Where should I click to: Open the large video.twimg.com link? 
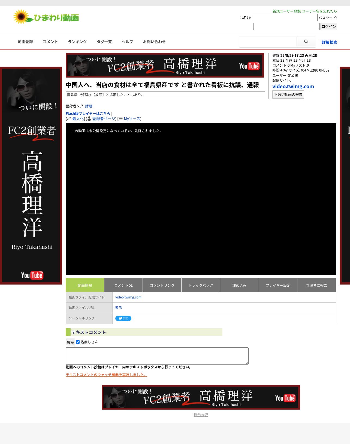click(x=293, y=86)
